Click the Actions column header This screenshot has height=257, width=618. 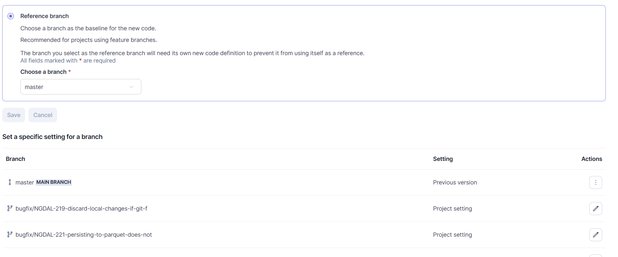(592, 159)
